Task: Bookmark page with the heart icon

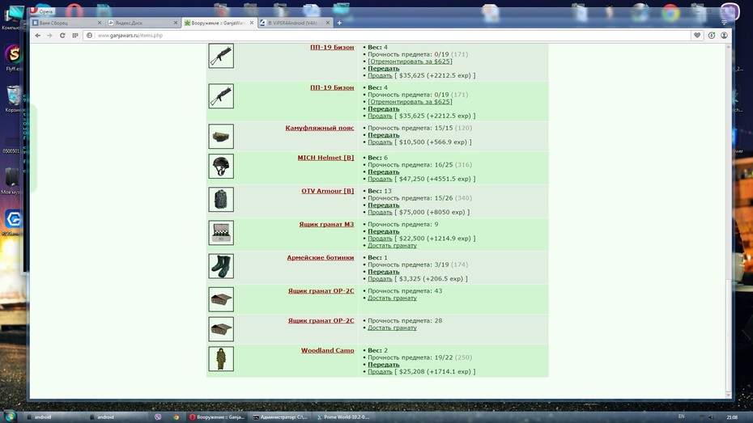Action: click(697, 36)
